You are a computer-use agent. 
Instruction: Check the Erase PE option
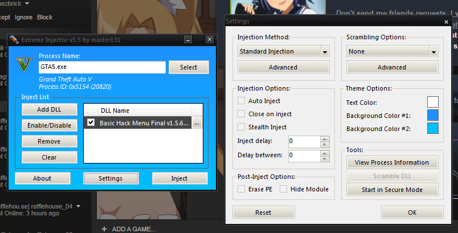[242, 189]
